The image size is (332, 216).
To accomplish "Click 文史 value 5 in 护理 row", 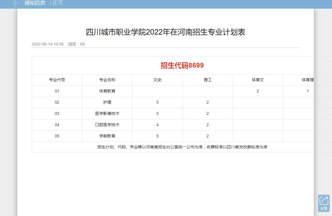I will [157, 103].
